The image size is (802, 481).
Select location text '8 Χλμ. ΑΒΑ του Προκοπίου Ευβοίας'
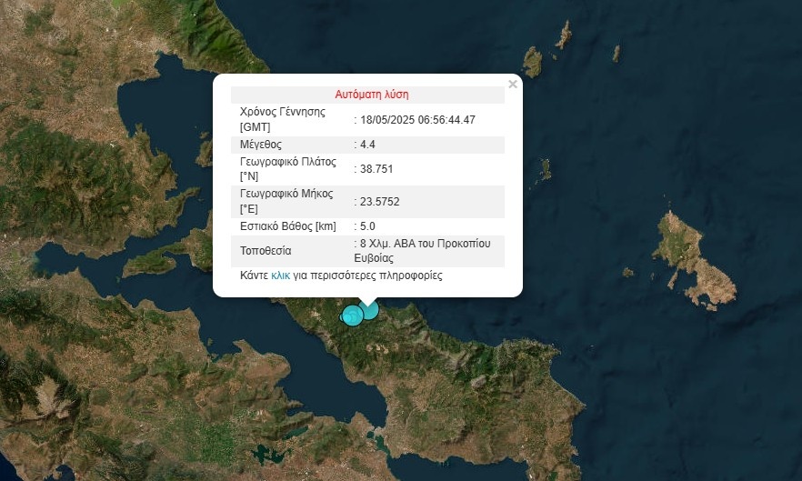click(x=422, y=251)
